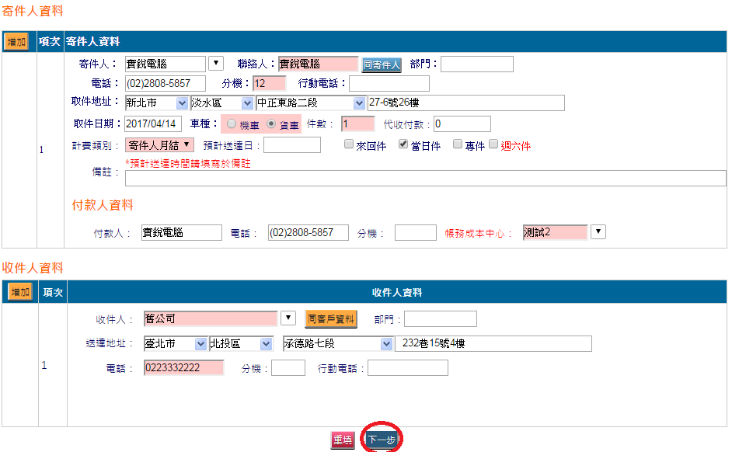Click the 備註 remarks text field
Viewport: 732px width, 452px height.
pos(425,179)
